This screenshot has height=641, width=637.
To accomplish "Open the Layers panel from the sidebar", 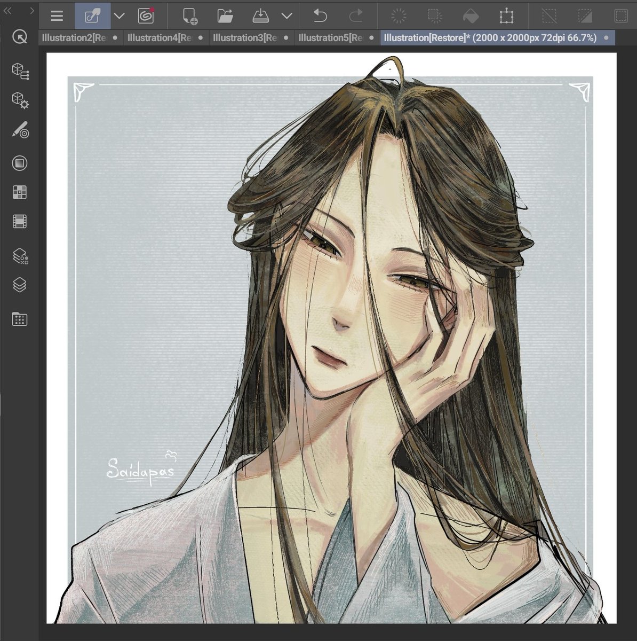I will (20, 286).
